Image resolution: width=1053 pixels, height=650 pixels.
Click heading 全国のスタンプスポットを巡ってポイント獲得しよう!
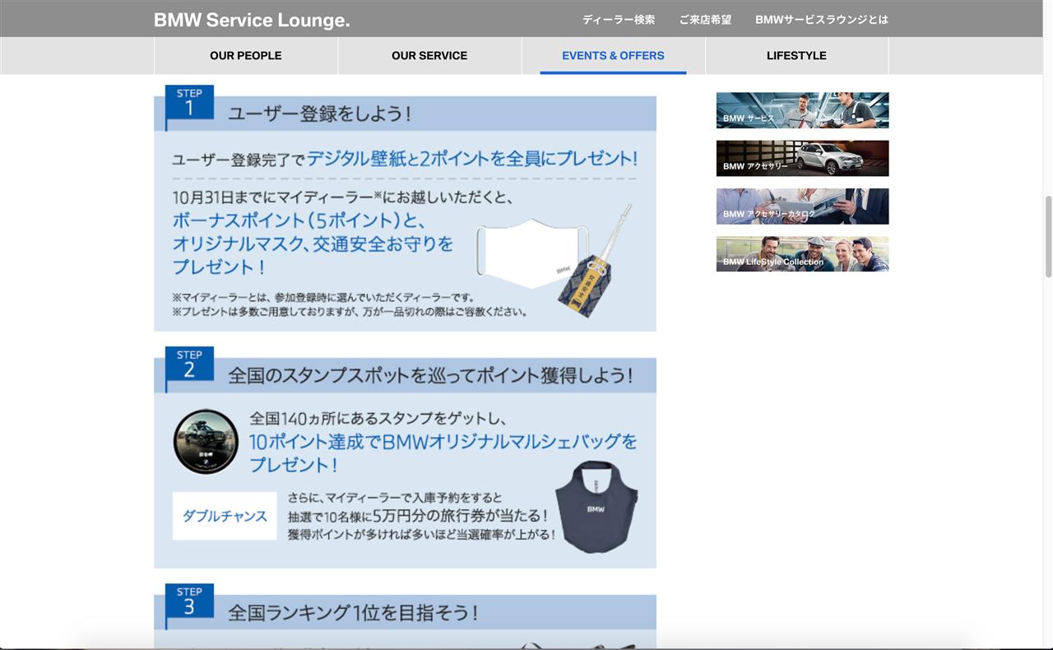click(x=430, y=375)
